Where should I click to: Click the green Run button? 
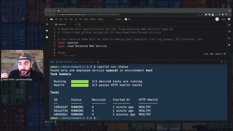[x=128, y=19]
